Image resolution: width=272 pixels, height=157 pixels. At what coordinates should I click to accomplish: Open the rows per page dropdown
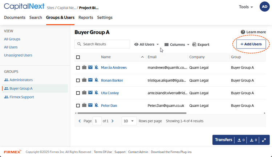pyautogui.click(x=129, y=121)
